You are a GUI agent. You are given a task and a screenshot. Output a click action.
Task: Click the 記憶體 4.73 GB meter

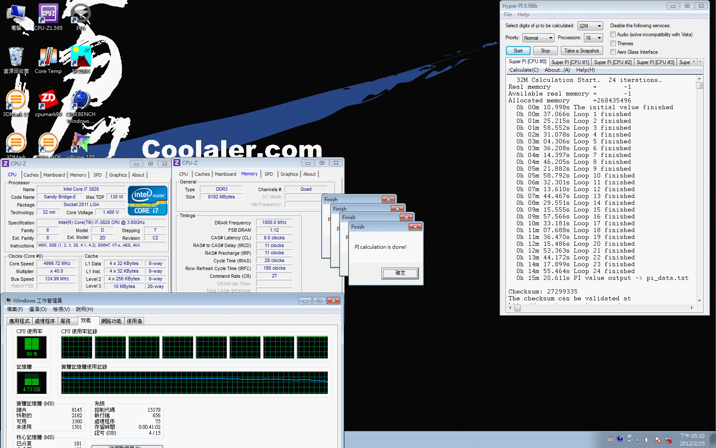pyautogui.click(x=32, y=382)
